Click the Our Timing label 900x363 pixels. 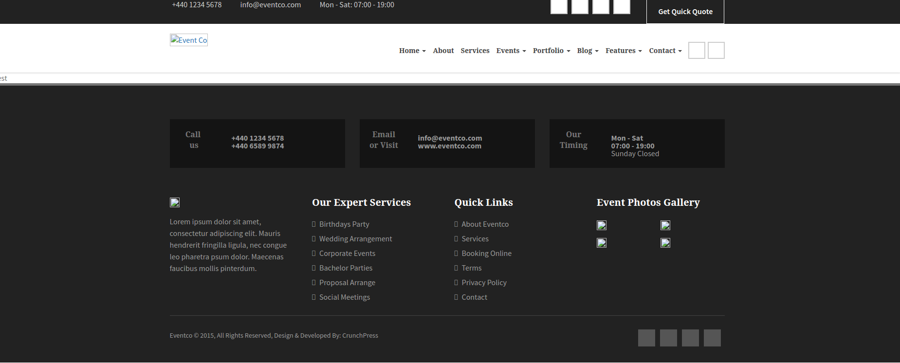click(x=573, y=140)
